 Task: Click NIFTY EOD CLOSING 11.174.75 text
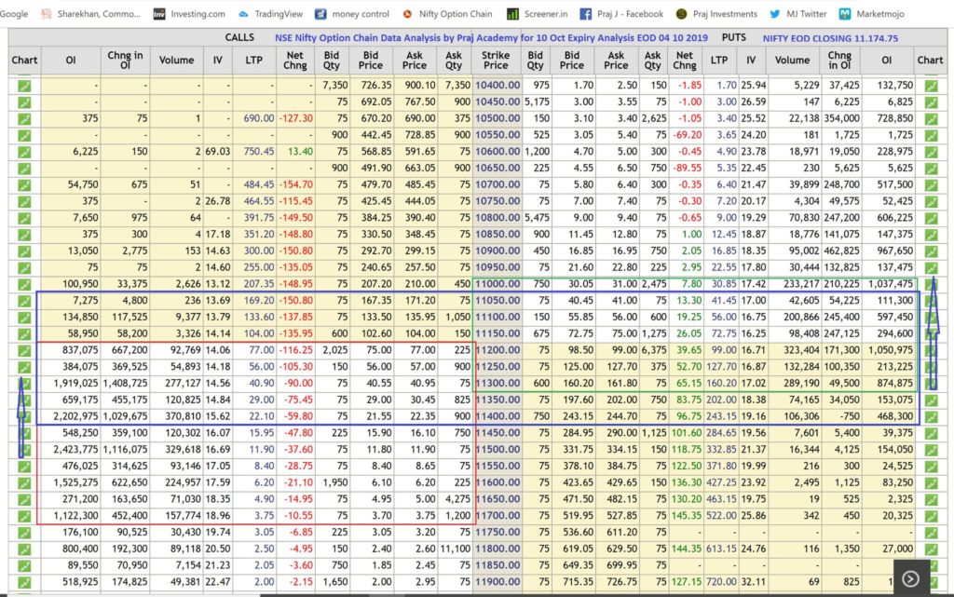tap(830, 38)
